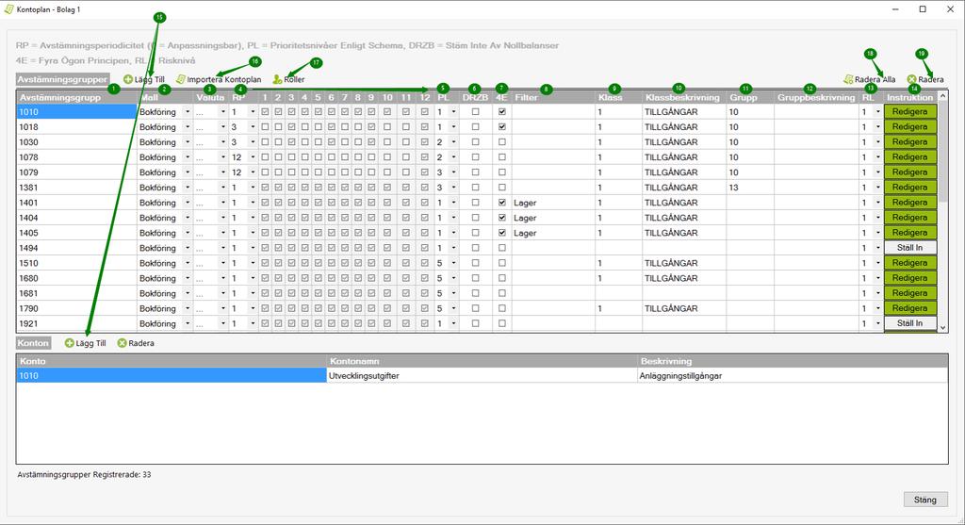Open PL dropdown for row 1030
The height and width of the screenshot is (525, 965).
click(453, 142)
